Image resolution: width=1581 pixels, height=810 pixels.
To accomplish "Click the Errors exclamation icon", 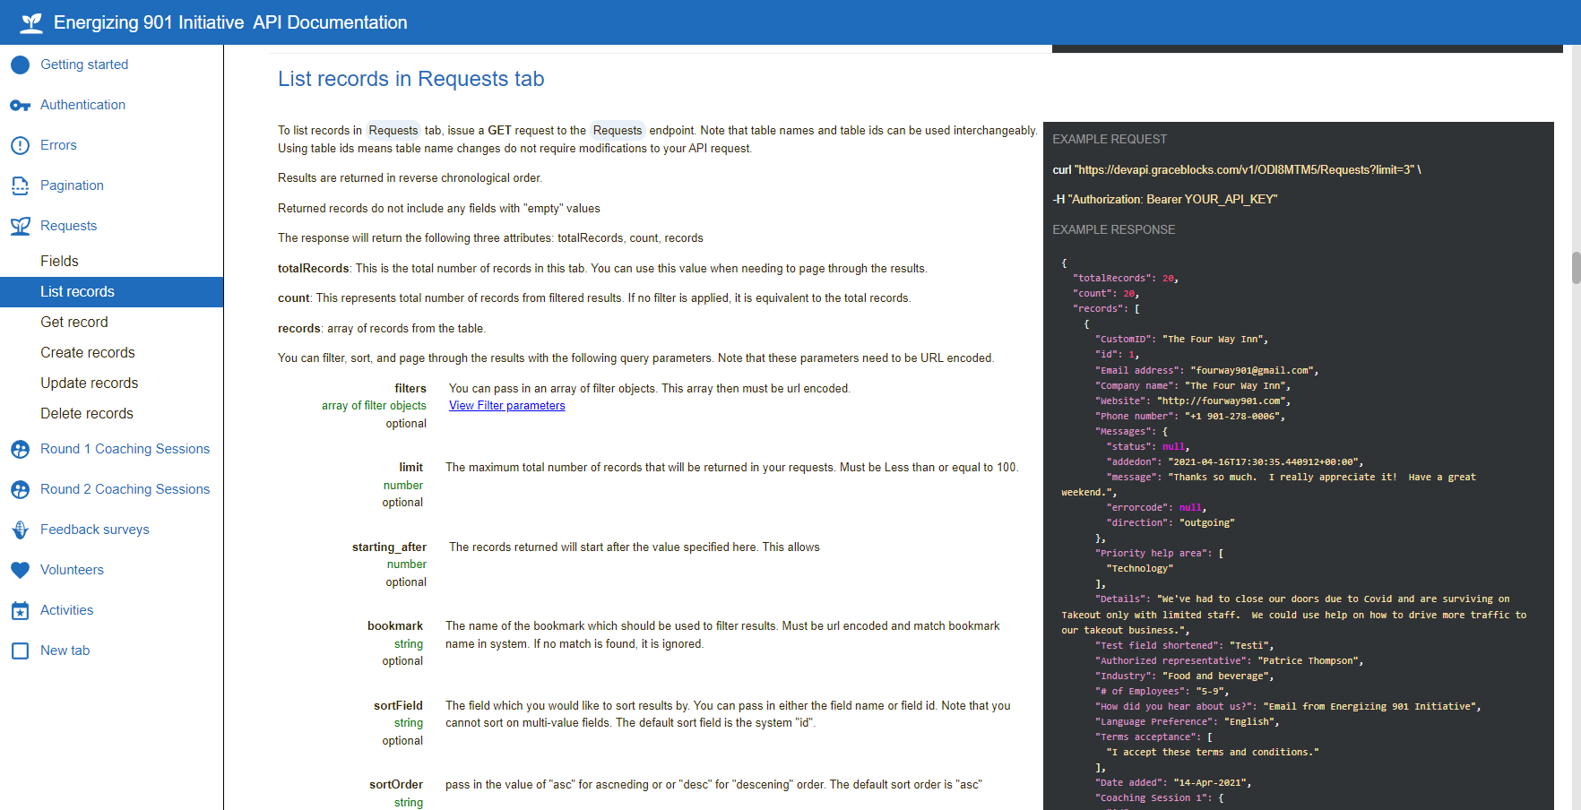I will [x=20, y=145].
